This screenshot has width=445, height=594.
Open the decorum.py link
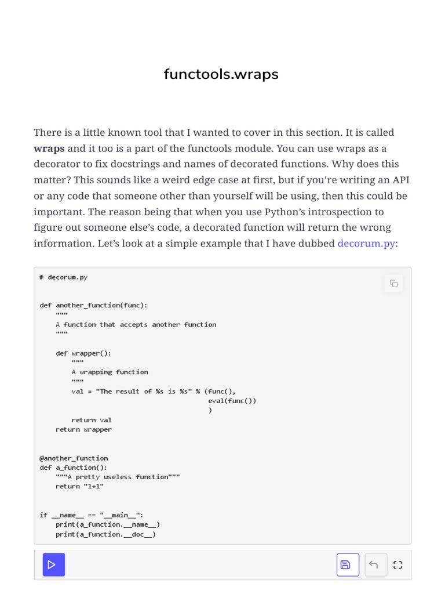tap(366, 243)
